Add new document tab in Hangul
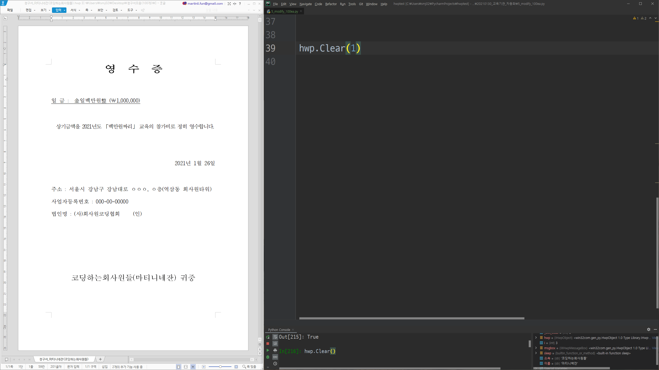The image size is (659, 370). point(100,359)
